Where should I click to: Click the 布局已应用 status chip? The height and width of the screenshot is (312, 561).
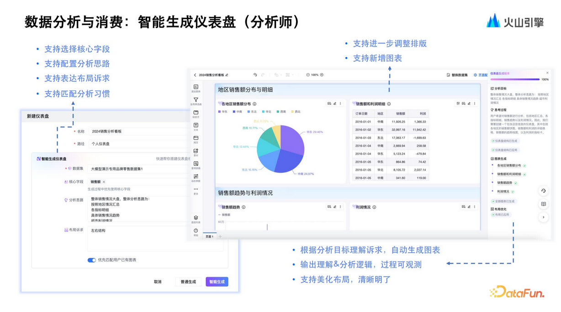(501, 214)
